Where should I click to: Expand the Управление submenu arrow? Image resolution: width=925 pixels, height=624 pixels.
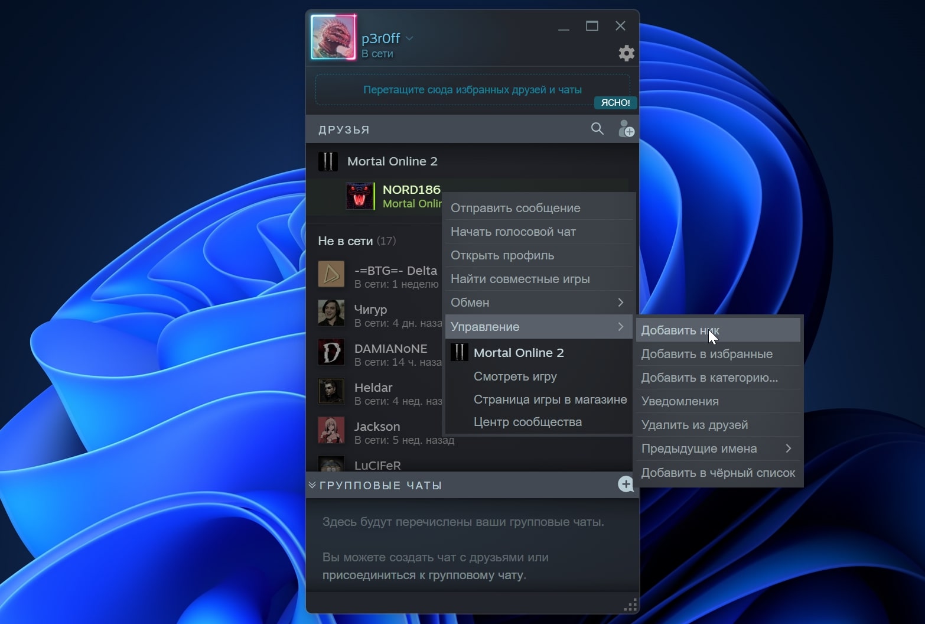(620, 326)
